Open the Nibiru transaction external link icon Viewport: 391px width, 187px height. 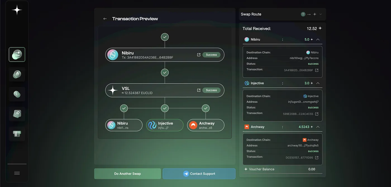click(199, 54)
